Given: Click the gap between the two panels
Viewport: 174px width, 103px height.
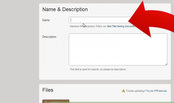Looking at the screenshot, I should click(105, 82).
